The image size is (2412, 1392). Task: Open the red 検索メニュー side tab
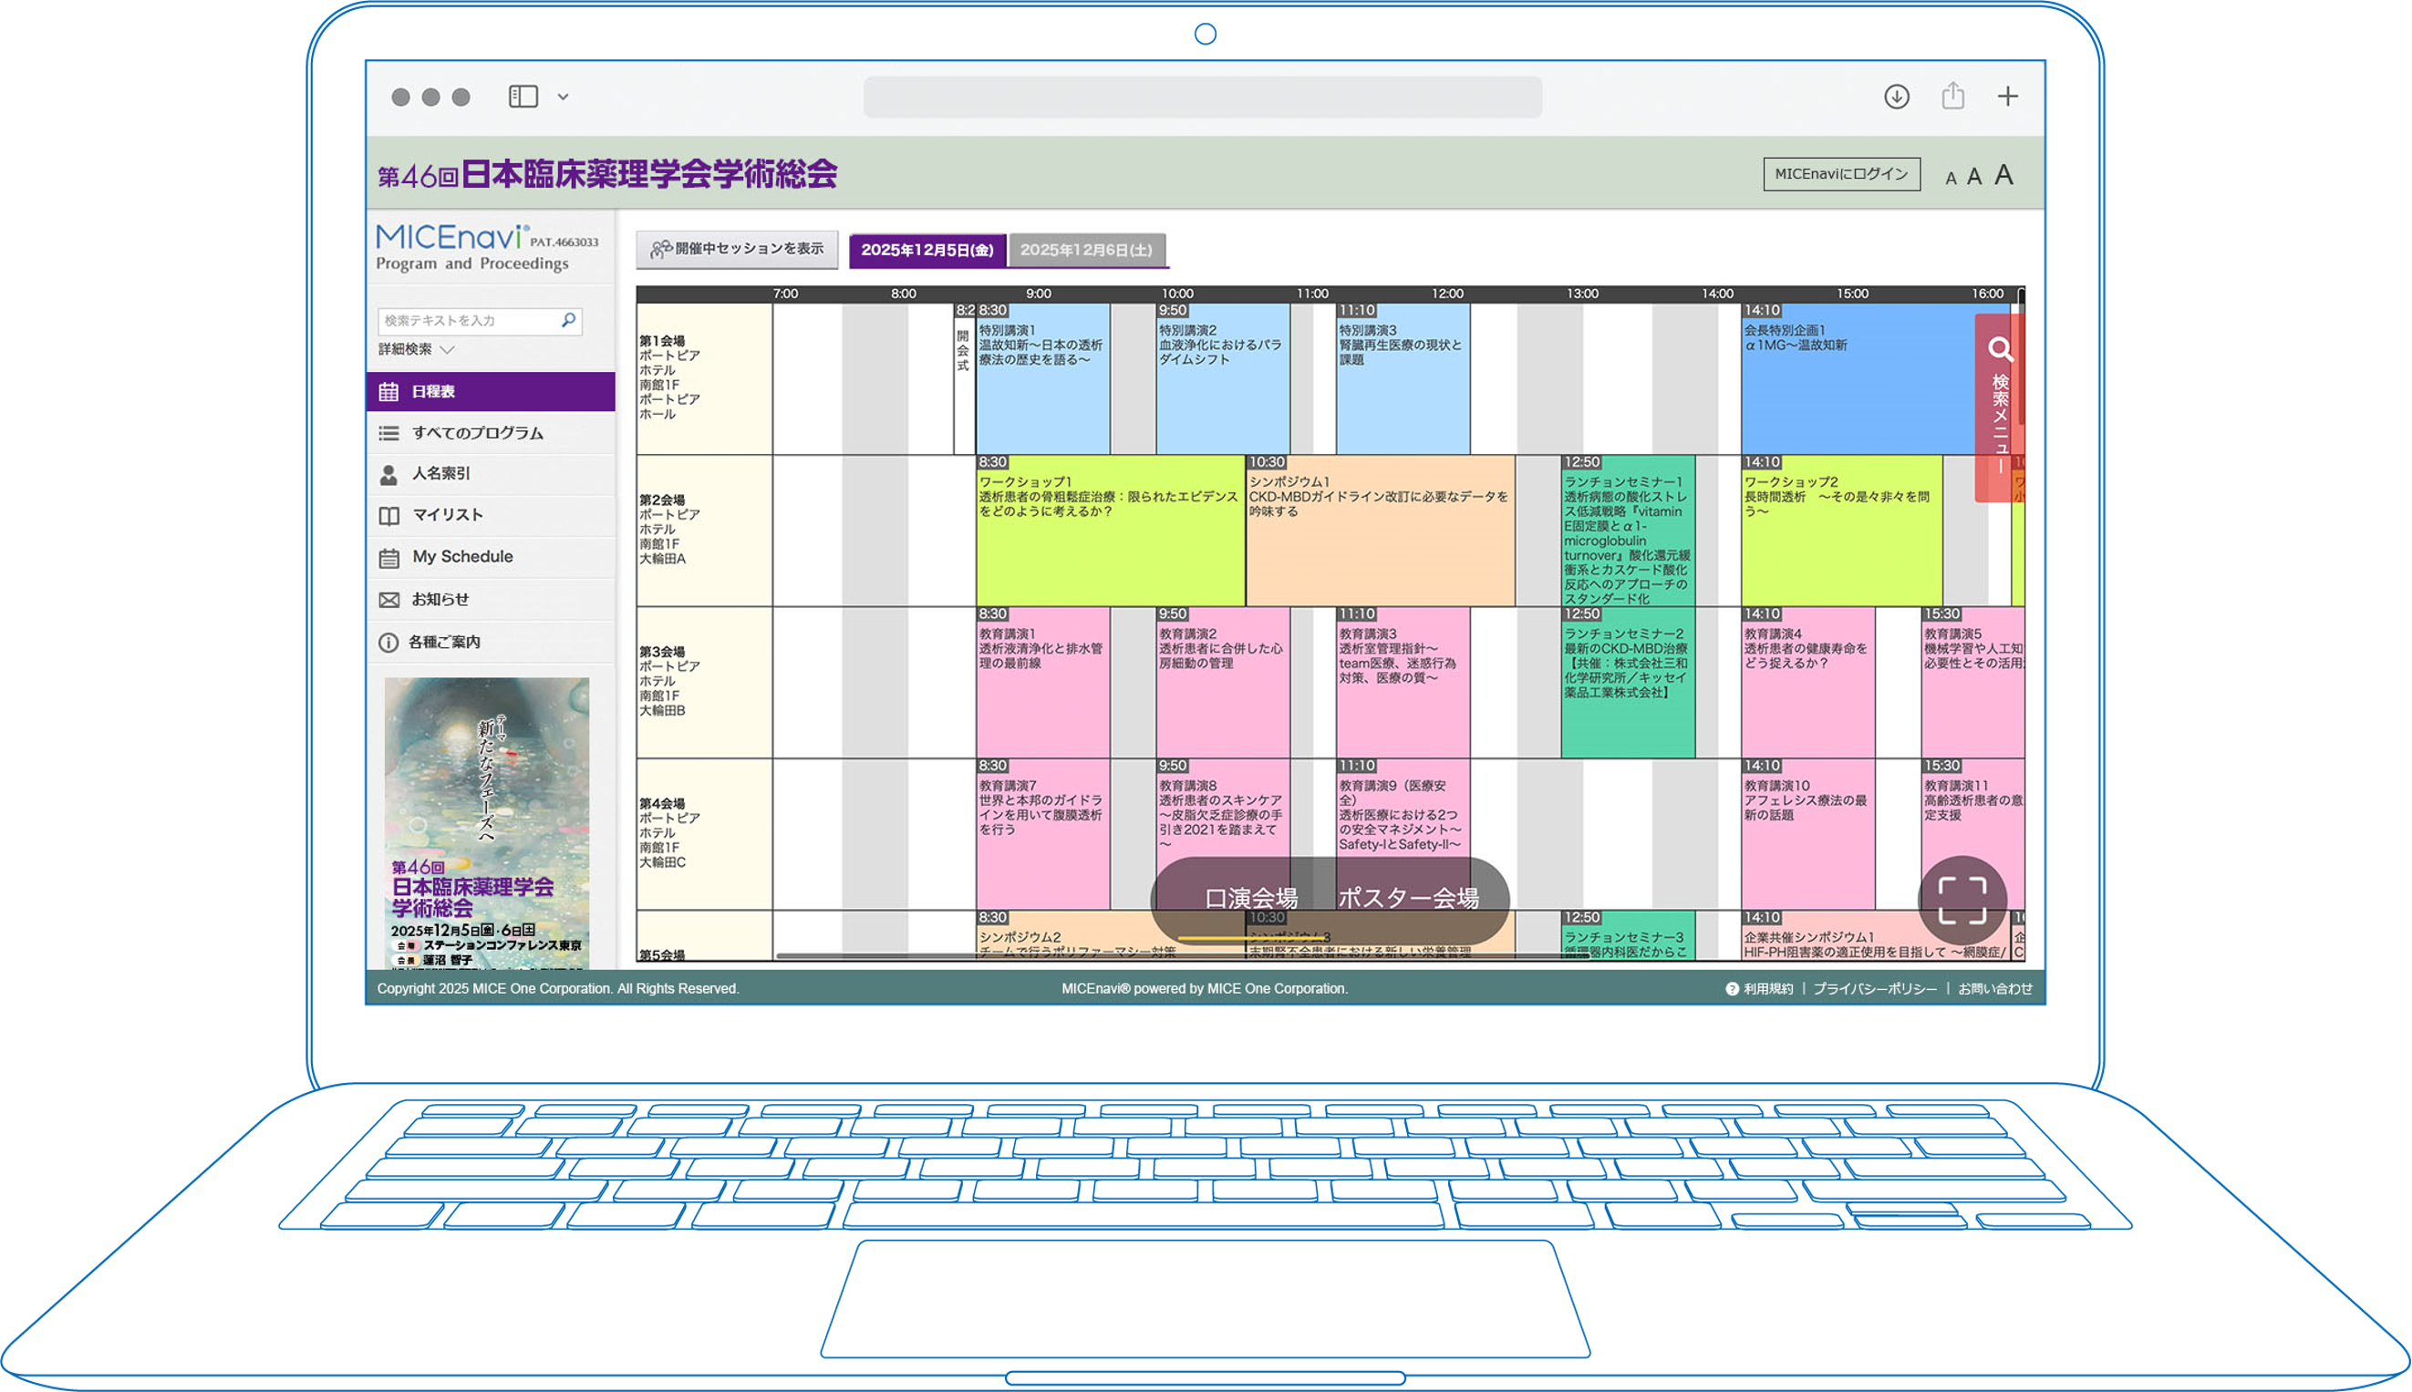point(1999,407)
